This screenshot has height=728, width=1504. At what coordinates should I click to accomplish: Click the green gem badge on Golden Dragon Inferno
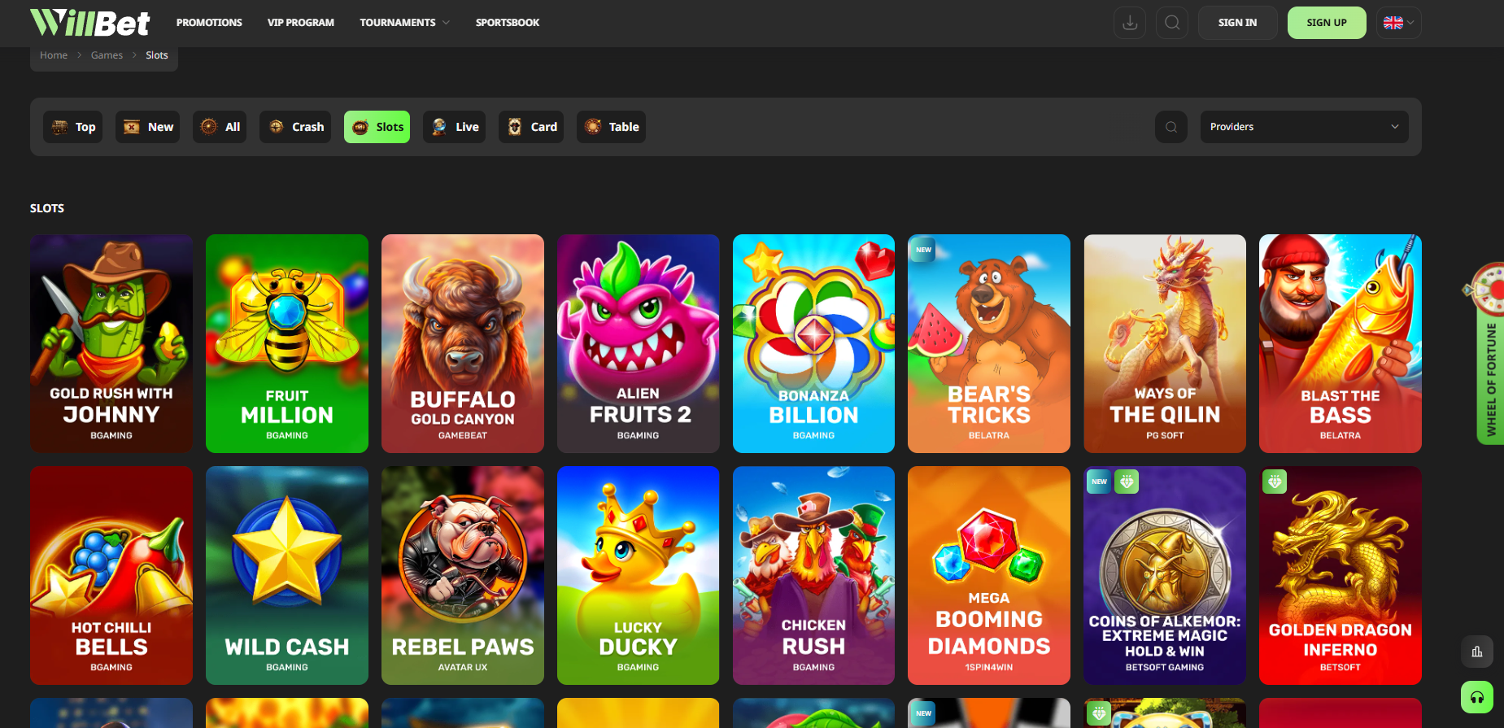(x=1275, y=482)
